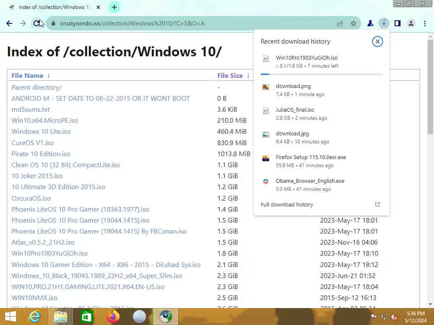Click the Win10Pro1903YuGiOh.iso download file icon
Screen dimensions: 434x325
[266, 58]
